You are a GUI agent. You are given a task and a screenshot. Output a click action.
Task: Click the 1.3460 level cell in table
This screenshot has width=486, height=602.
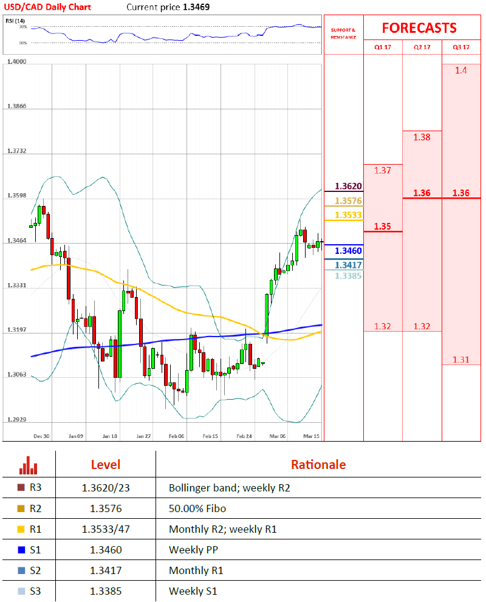coord(106,550)
